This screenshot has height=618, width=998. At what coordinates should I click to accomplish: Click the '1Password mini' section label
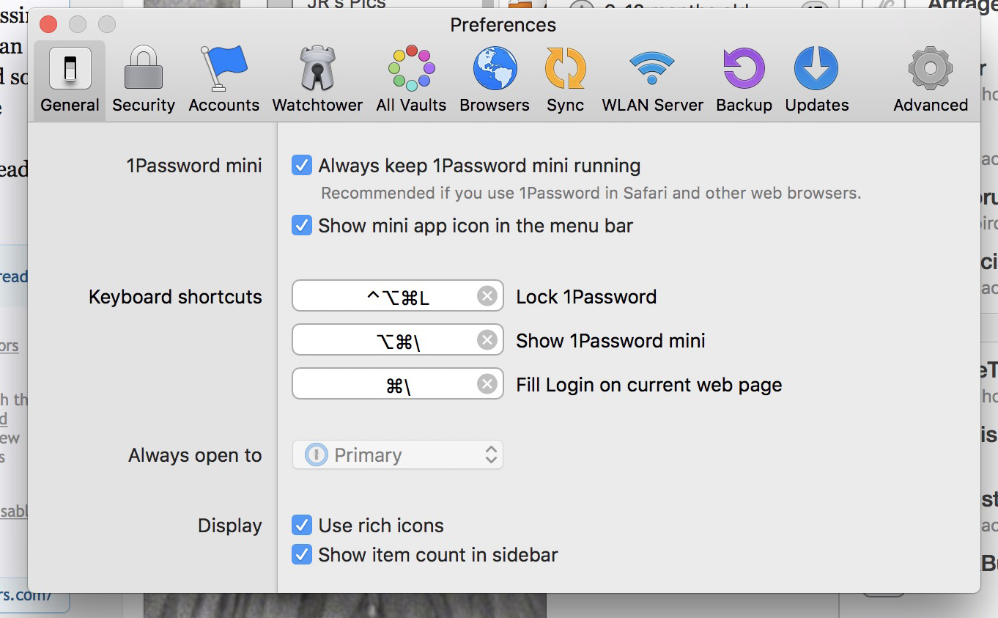coord(194,166)
